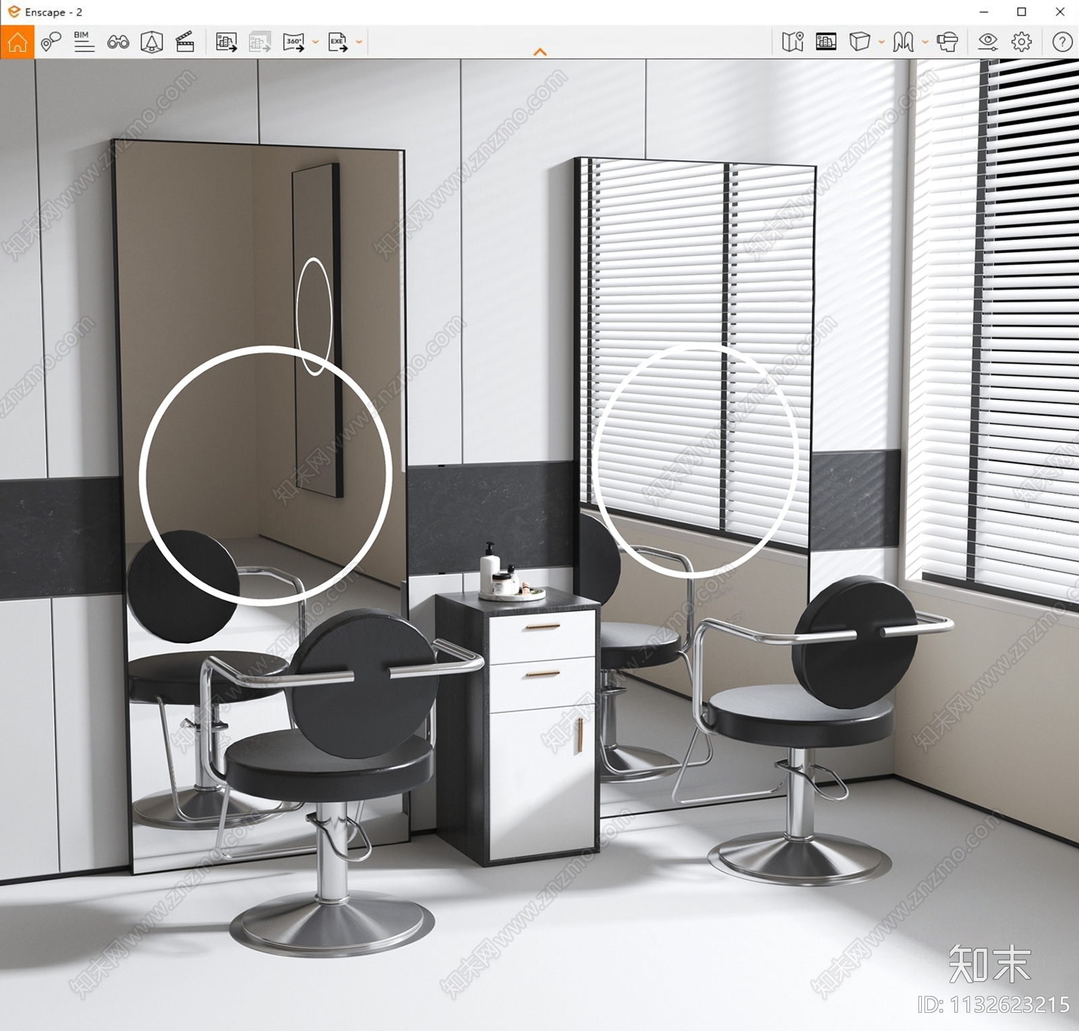Open the BIM info panel
The image size is (1079, 1031).
pos(84,42)
